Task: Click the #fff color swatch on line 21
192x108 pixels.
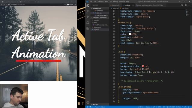Action: pyautogui.click(x=130, y=34)
